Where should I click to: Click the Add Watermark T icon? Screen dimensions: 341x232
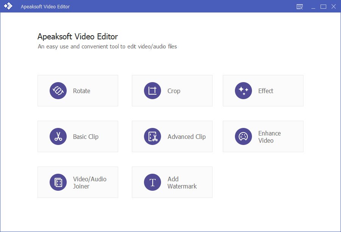click(152, 182)
